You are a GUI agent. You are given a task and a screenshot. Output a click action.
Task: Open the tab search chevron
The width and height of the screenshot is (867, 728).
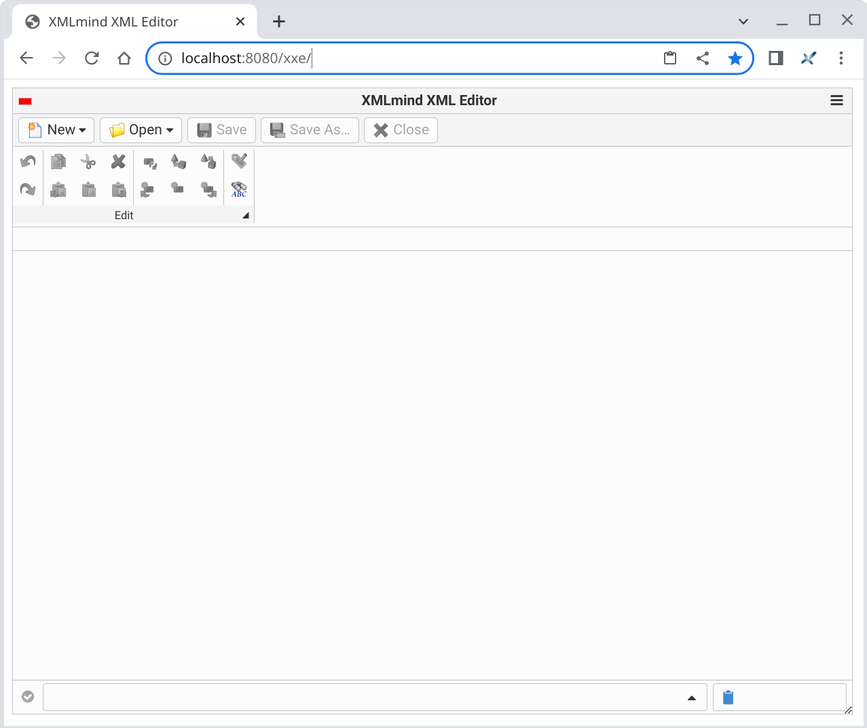[x=743, y=22]
